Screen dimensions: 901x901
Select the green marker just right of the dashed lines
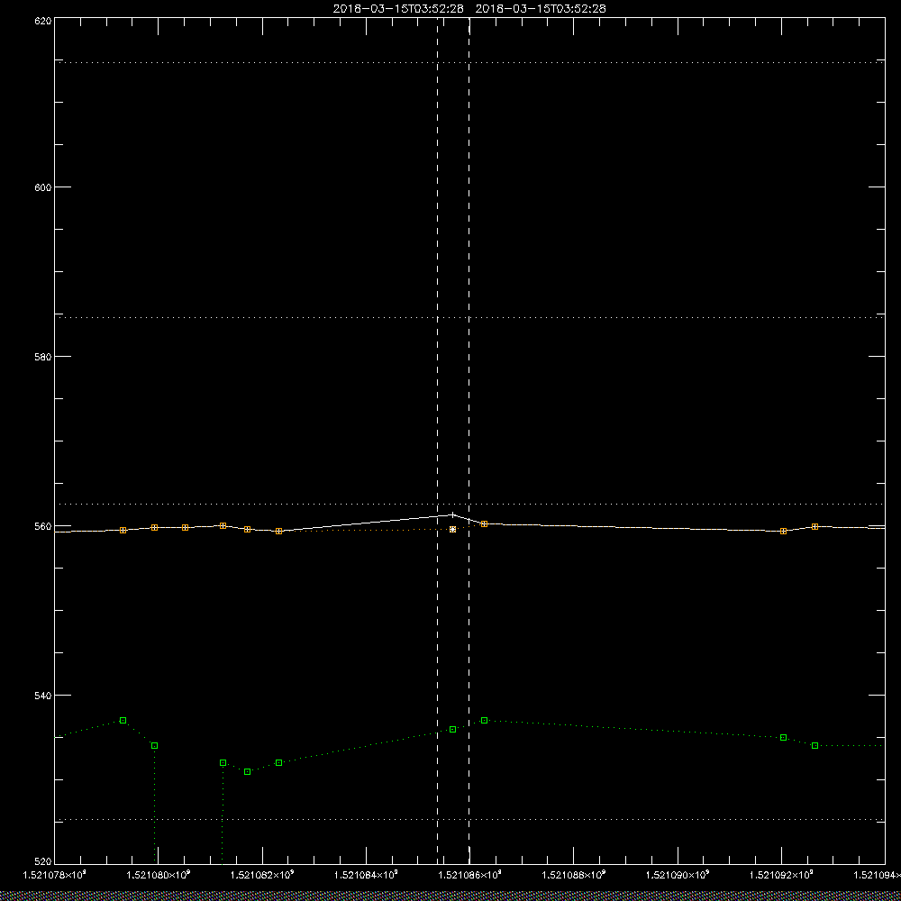[x=485, y=721]
